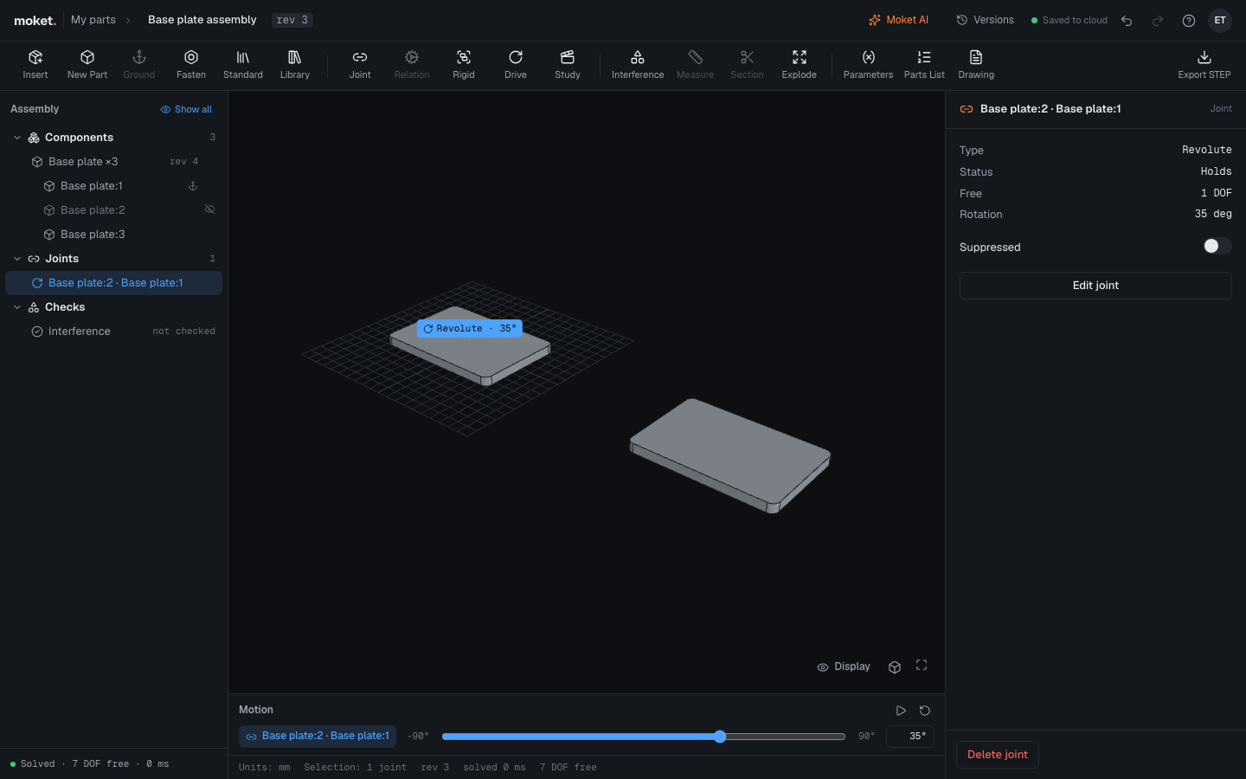
Task: Collapse the Checks section
Action: (x=17, y=307)
